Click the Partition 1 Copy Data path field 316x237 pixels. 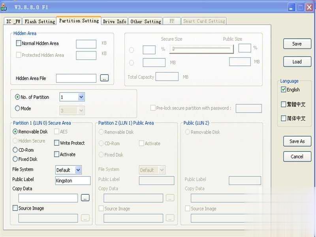tap(48, 198)
